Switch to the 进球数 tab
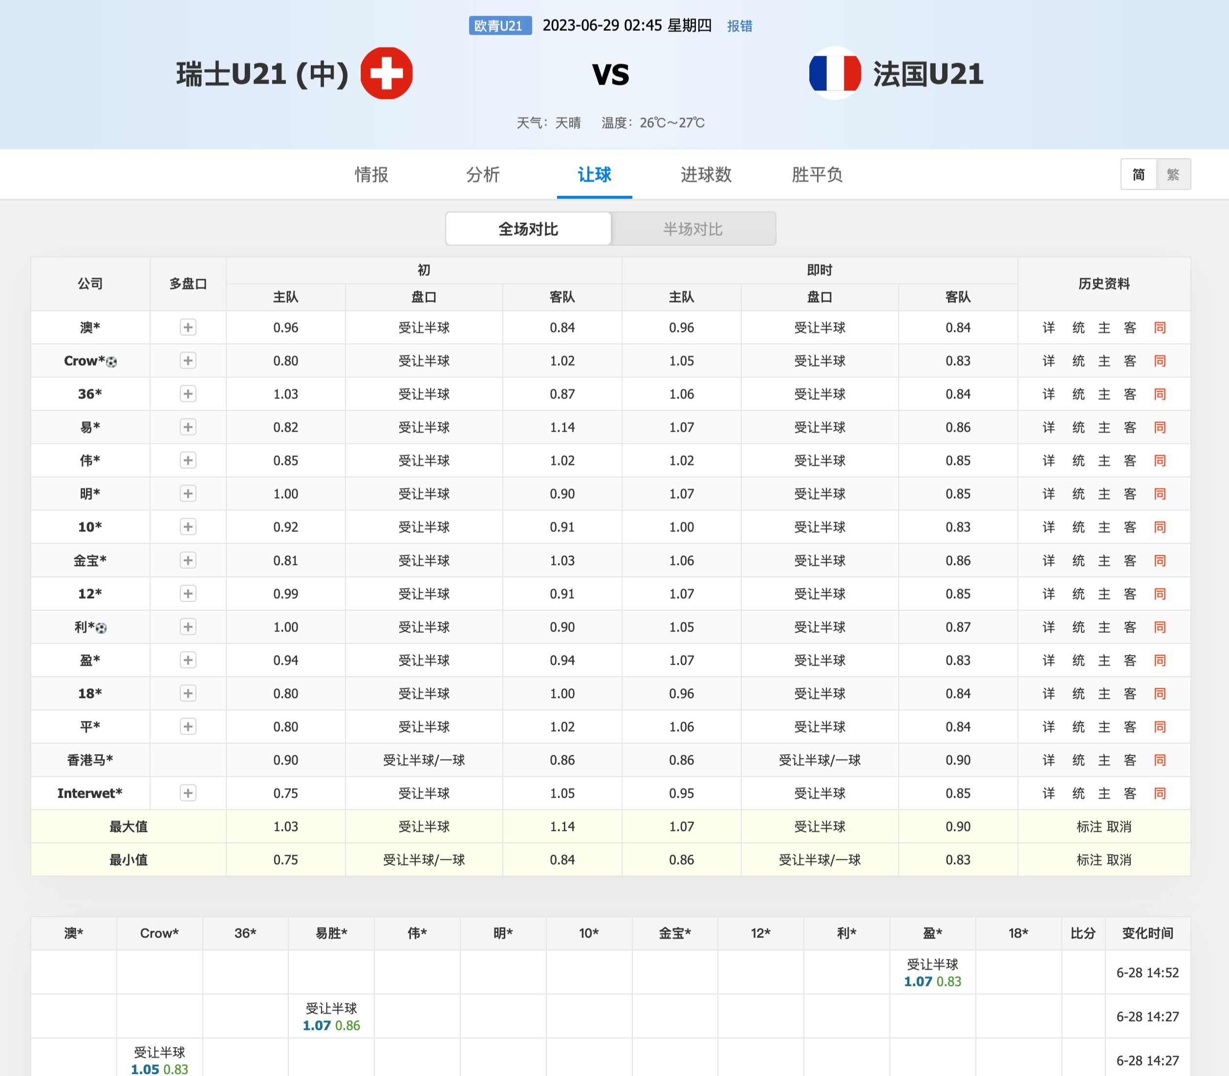This screenshot has height=1076, width=1229. click(706, 175)
